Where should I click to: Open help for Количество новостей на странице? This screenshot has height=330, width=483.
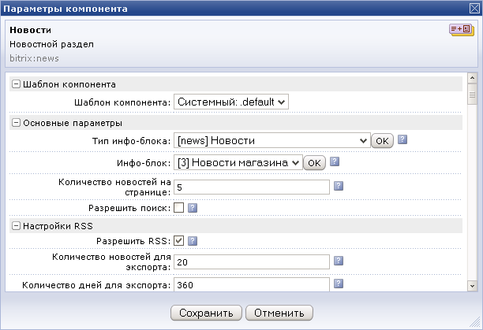click(339, 186)
